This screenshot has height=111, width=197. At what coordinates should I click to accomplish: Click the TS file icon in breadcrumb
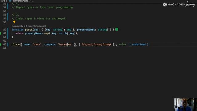pos(10,1)
